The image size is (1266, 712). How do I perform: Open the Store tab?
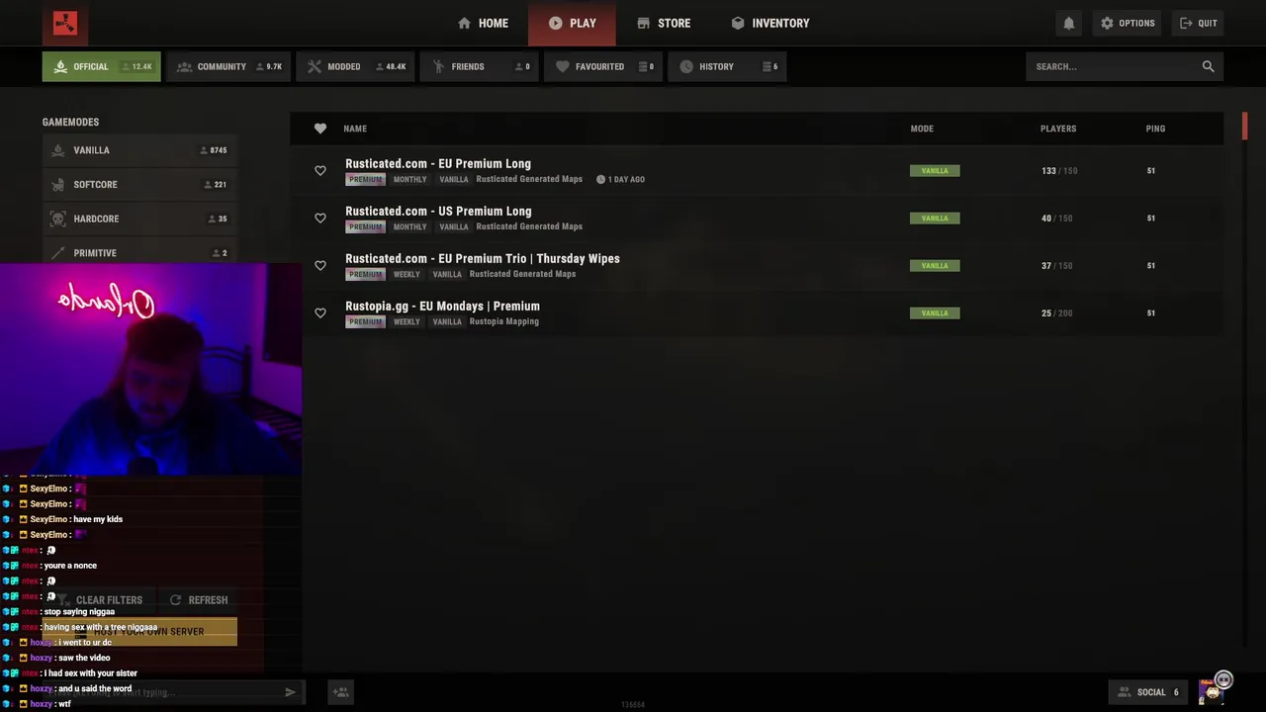tap(664, 23)
